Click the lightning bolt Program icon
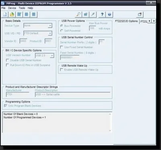The height and width of the screenshot is (150, 161). click(93, 15)
